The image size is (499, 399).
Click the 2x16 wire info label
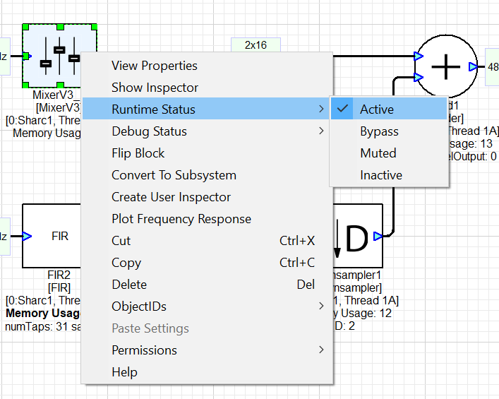tap(256, 45)
